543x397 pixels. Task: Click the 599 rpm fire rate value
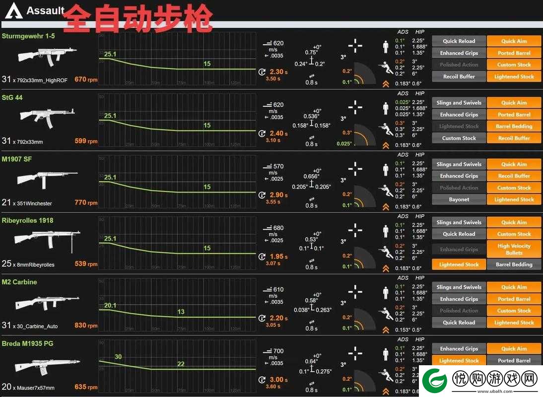[x=86, y=141]
